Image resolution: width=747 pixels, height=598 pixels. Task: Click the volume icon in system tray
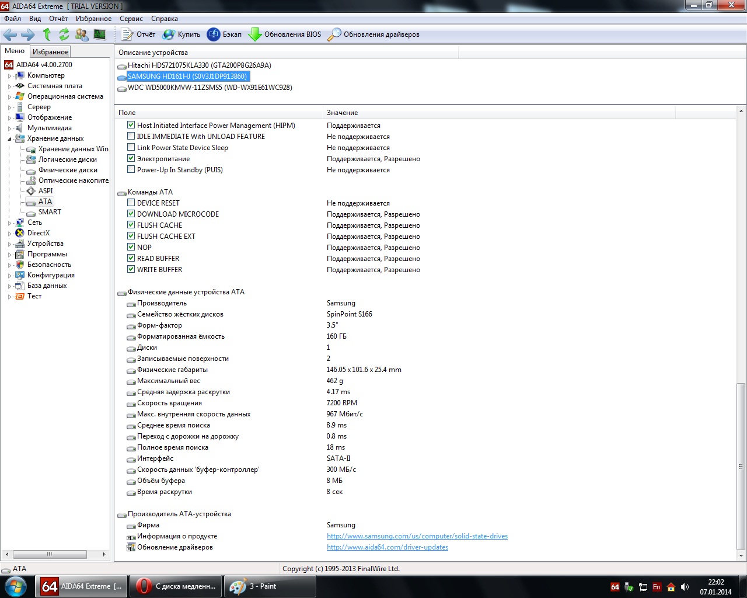pyautogui.click(x=685, y=587)
